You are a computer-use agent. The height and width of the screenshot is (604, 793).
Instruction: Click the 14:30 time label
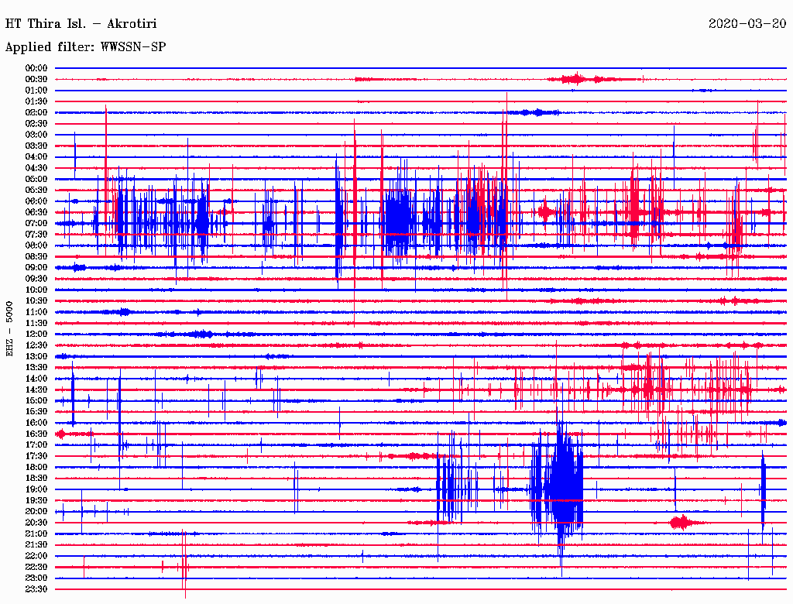pos(36,390)
